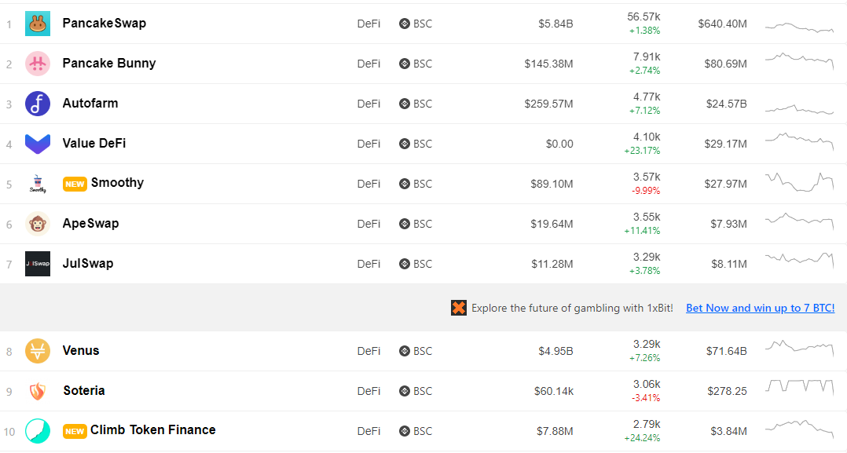
Task: Click the ApeSwap monkey logo icon
Action: (37, 224)
